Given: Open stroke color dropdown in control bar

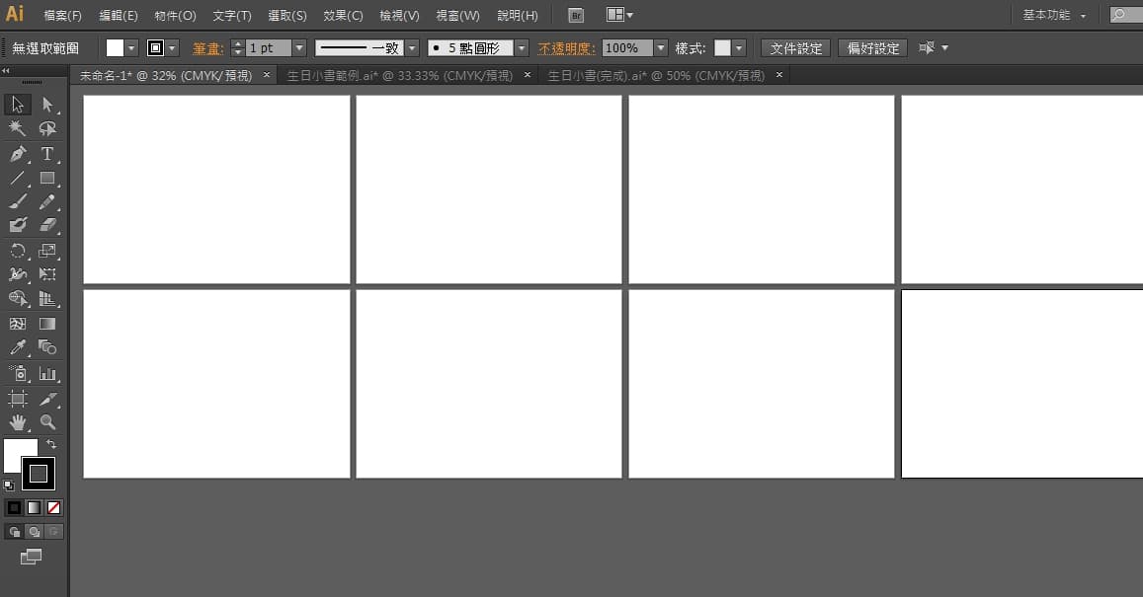Looking at the screenshot, I should [172, 48].
